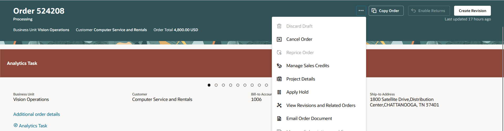Image resolution: width=504 pixels, height=131 pixels.
Task: Click the pause bars icon for Apply Hold
Action: click(279, 92)
